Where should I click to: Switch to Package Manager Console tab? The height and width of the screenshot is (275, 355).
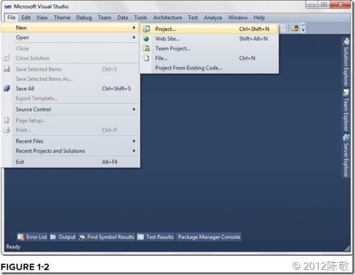(x=209, y=237)
